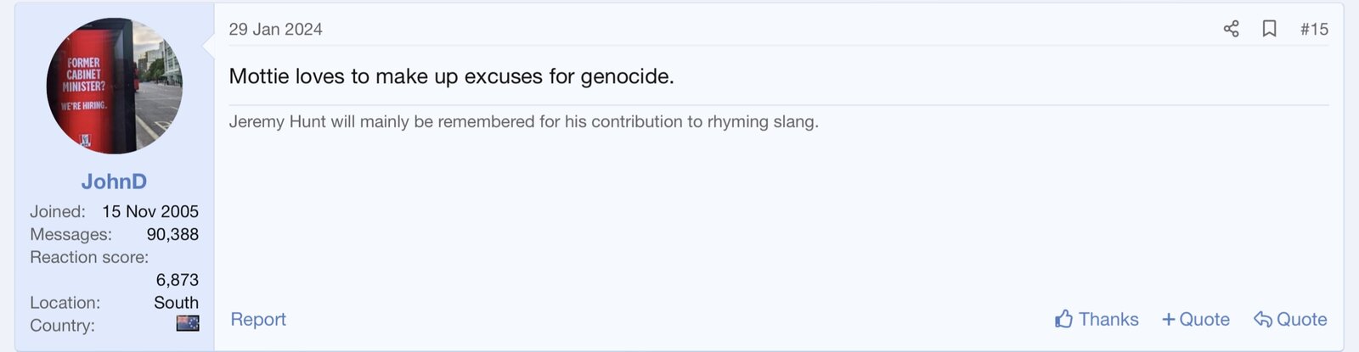Screen dimensions: 1359x352
Task: Click the share post icon
Action: (x=1231, y=29)
